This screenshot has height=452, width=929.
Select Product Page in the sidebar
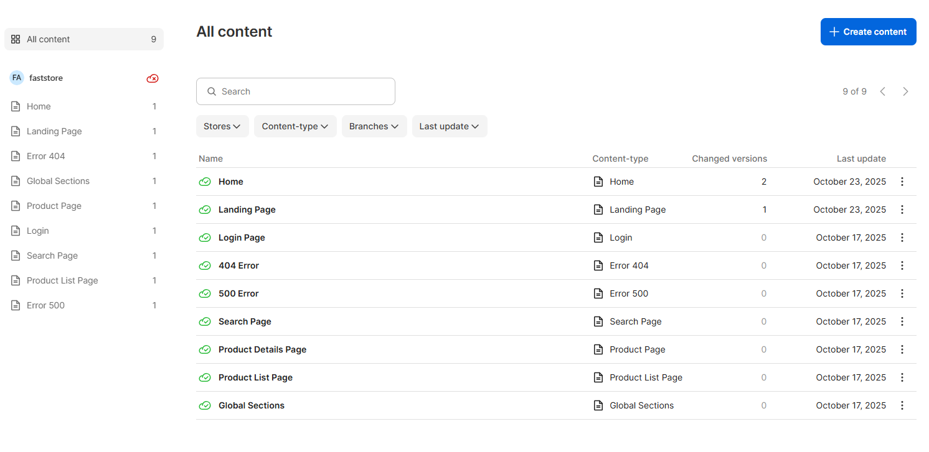coord(84,206)
